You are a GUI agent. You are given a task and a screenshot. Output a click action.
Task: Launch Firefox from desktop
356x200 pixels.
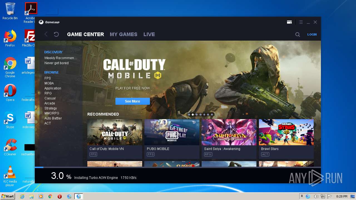coord(10,38)
